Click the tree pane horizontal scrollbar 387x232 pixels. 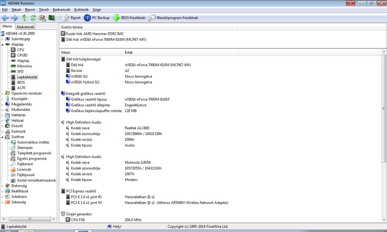(29, 219)
